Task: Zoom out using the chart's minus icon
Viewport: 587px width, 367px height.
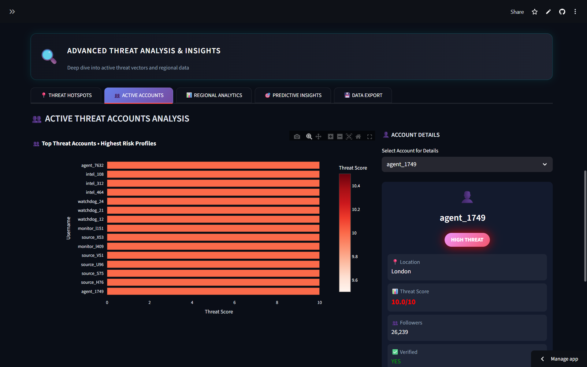Action: click(x=340, y=137)
